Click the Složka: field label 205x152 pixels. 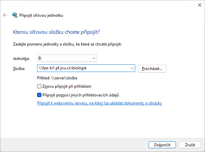pyautogui.click(x=19, y=68)
